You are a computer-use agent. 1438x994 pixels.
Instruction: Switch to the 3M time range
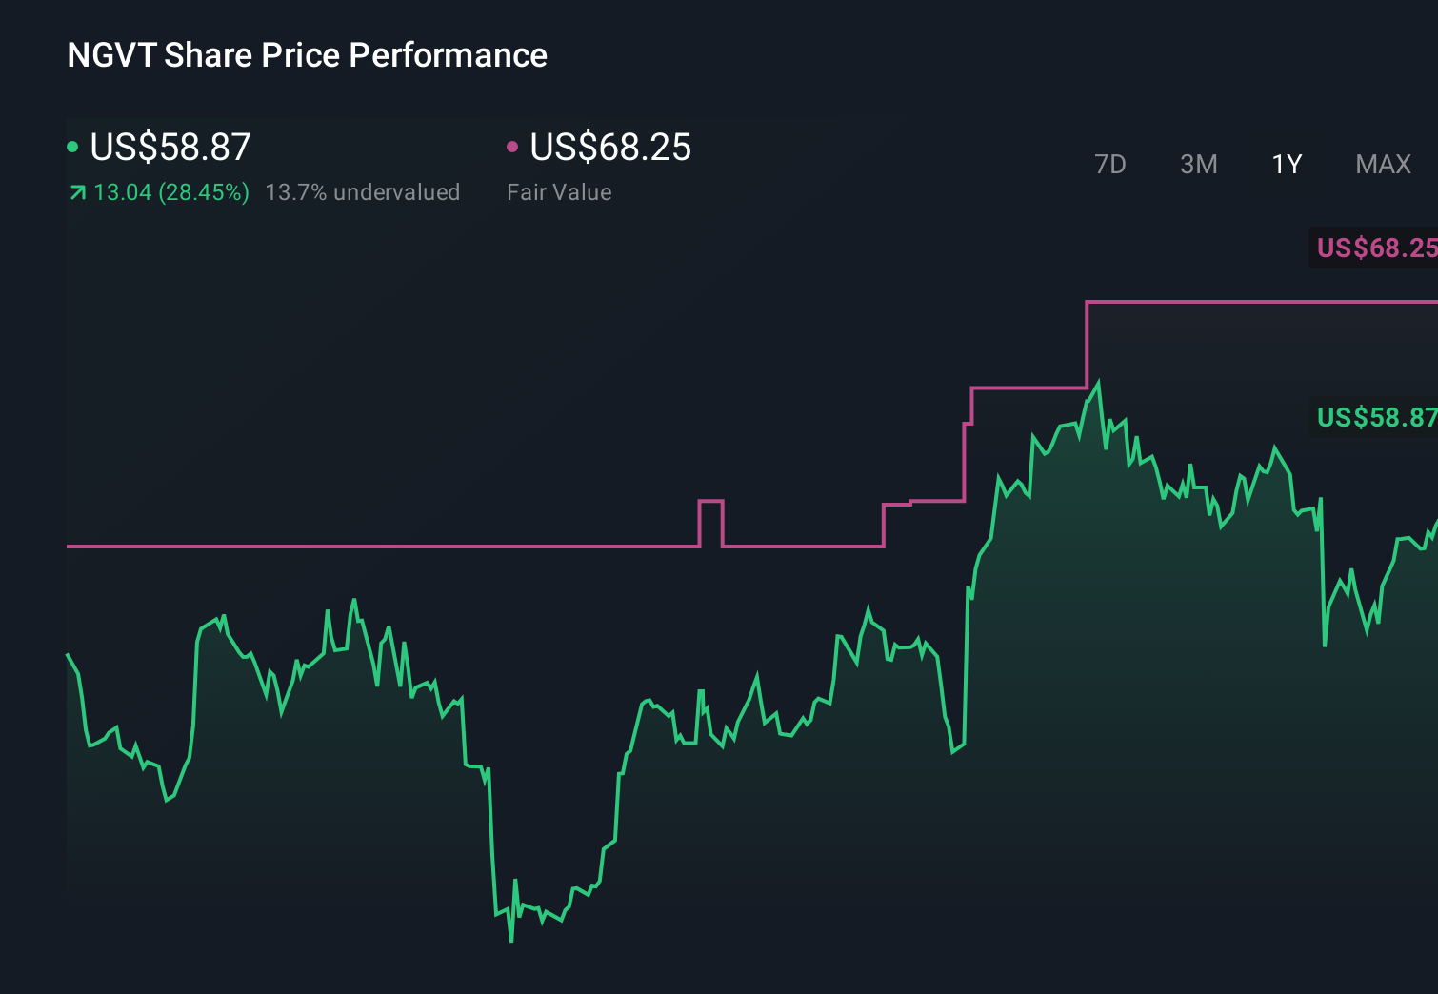(1198, 164)
